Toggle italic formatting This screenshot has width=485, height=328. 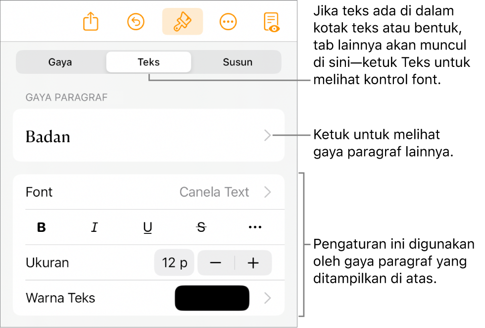point(95,227)
